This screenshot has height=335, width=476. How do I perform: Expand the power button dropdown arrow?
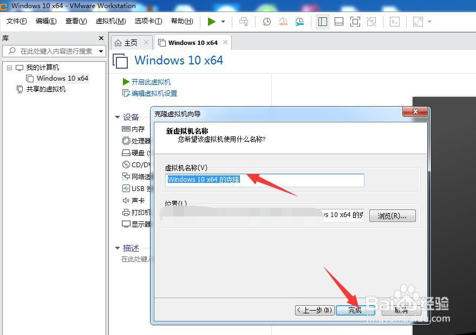point(222,22)
